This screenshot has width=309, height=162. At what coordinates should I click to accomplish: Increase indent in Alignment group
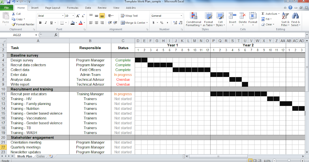115,23
